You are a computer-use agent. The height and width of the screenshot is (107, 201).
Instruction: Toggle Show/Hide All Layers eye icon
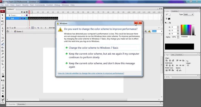point(22,12)
